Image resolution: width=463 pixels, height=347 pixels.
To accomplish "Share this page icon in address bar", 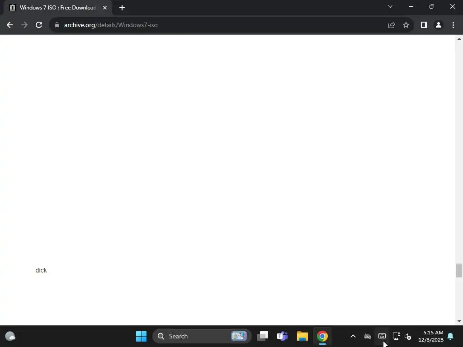I will pos(392,25).
